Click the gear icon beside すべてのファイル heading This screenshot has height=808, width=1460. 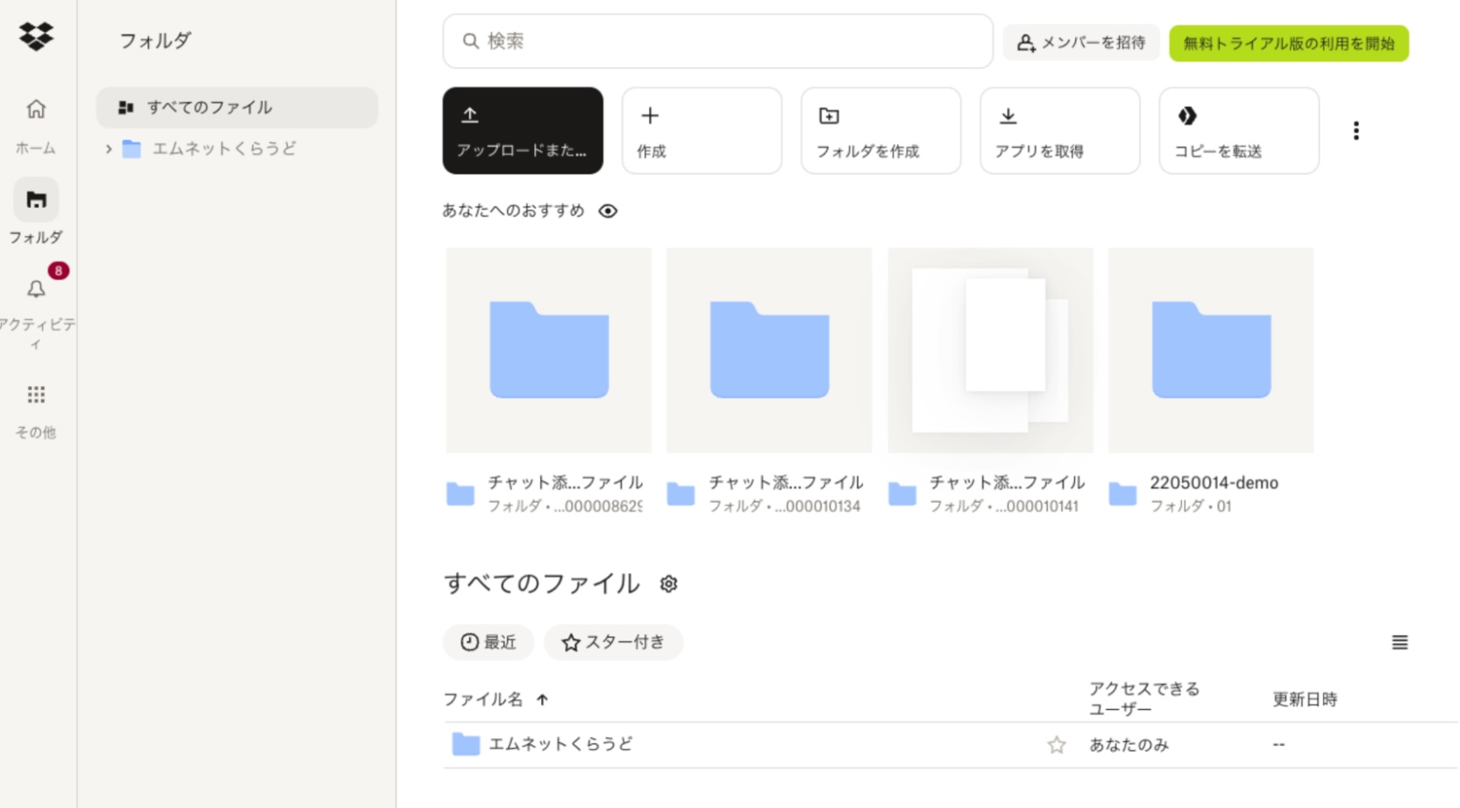point(668,584)
